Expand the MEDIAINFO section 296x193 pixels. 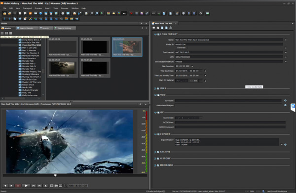(155, 165)
